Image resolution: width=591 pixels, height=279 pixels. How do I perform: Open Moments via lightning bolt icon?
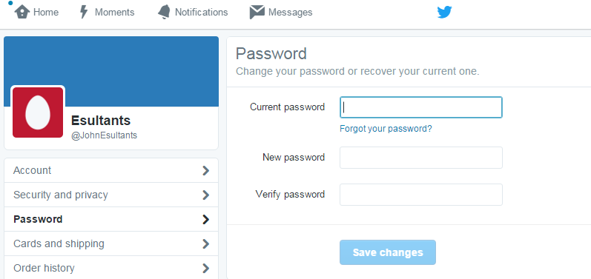tap(84, 12)
